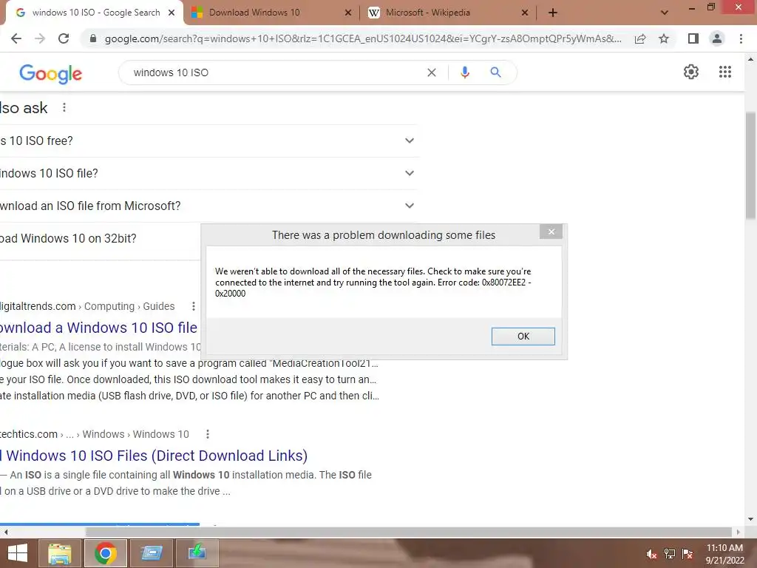Open options for techtics.com result
757x568 pixels.
(x=208, y=434)
